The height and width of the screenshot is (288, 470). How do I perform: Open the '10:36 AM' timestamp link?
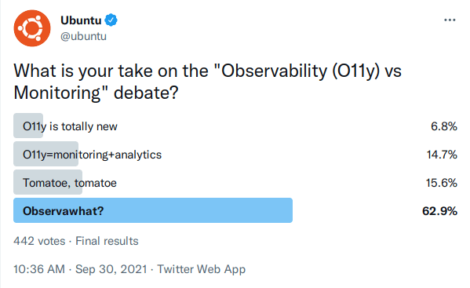pyautogui.click(x=39, y=269)
